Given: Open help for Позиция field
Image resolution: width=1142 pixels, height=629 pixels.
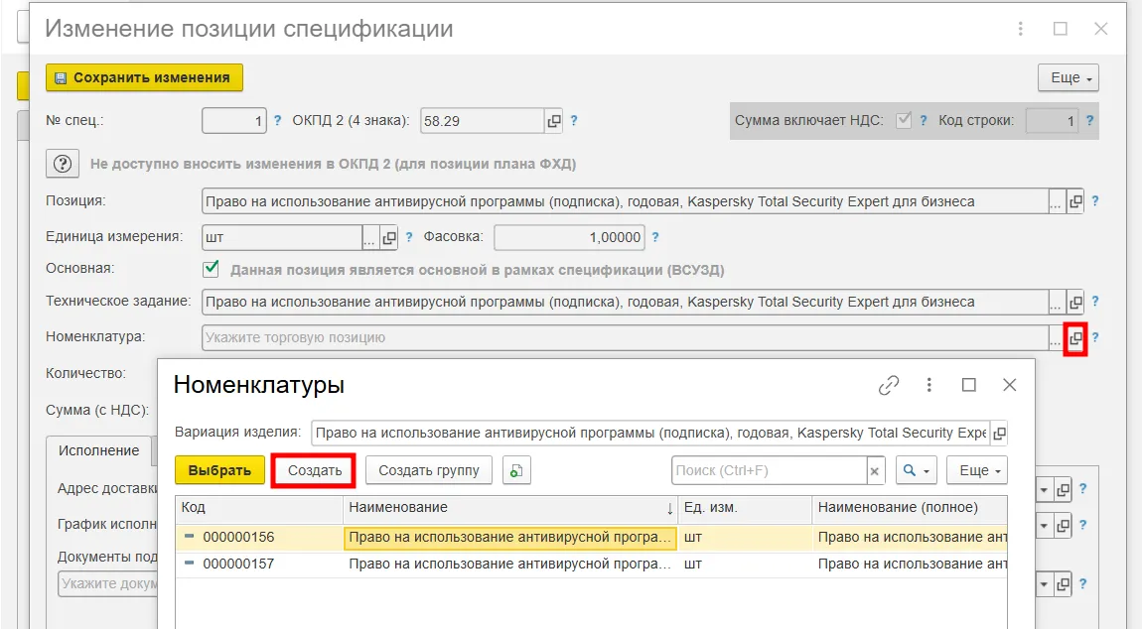Looking at the screenshot, I should tap(1094, 201).
